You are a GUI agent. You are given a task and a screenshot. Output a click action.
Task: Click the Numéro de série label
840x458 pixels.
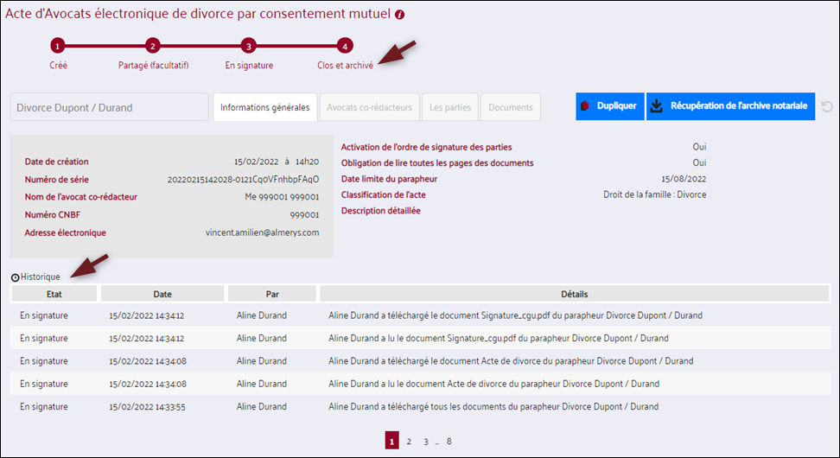[x=57, y=180]
